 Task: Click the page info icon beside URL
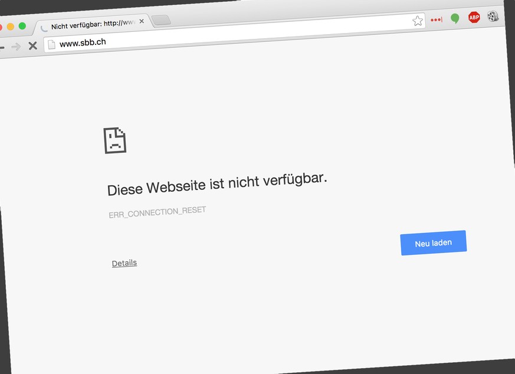coord(51,44)
